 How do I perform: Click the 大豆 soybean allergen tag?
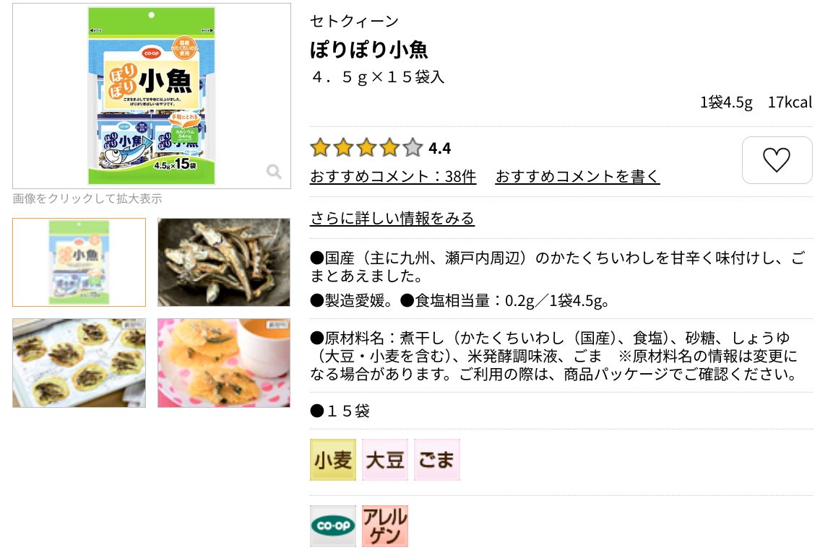coord(385,460)
